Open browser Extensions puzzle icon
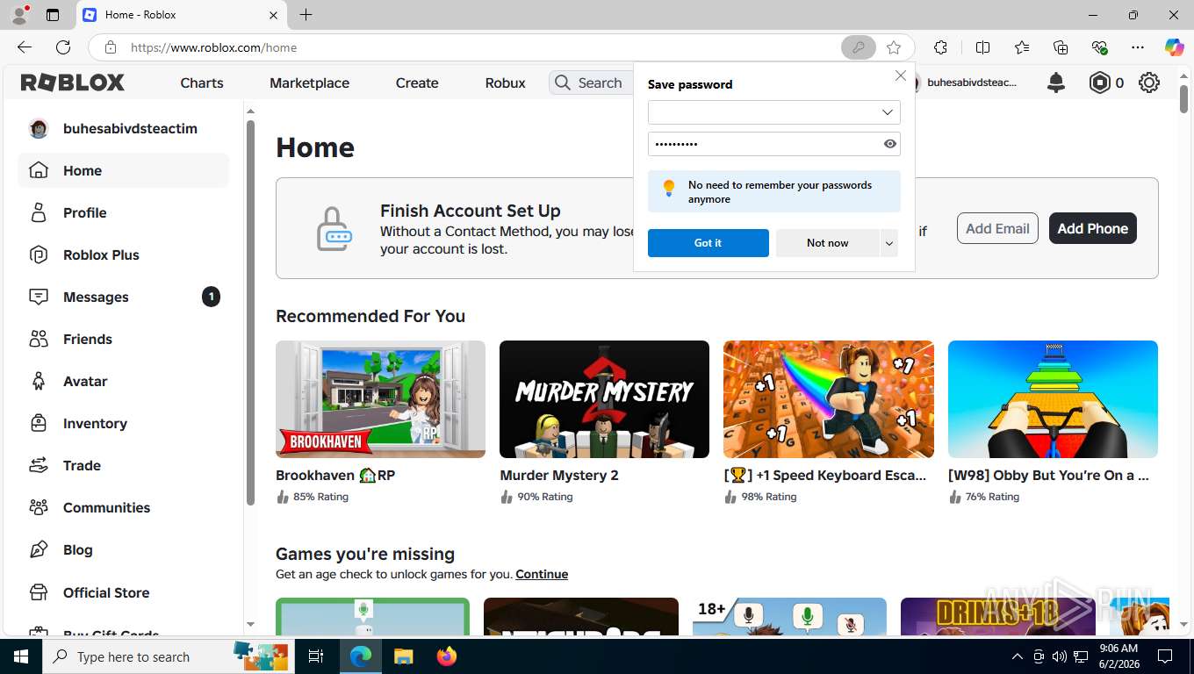This screenshot has width=1194, height=674. point(940,47)
